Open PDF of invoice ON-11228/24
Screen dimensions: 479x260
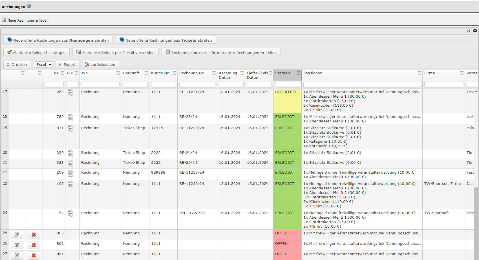(x=70, y=214)
